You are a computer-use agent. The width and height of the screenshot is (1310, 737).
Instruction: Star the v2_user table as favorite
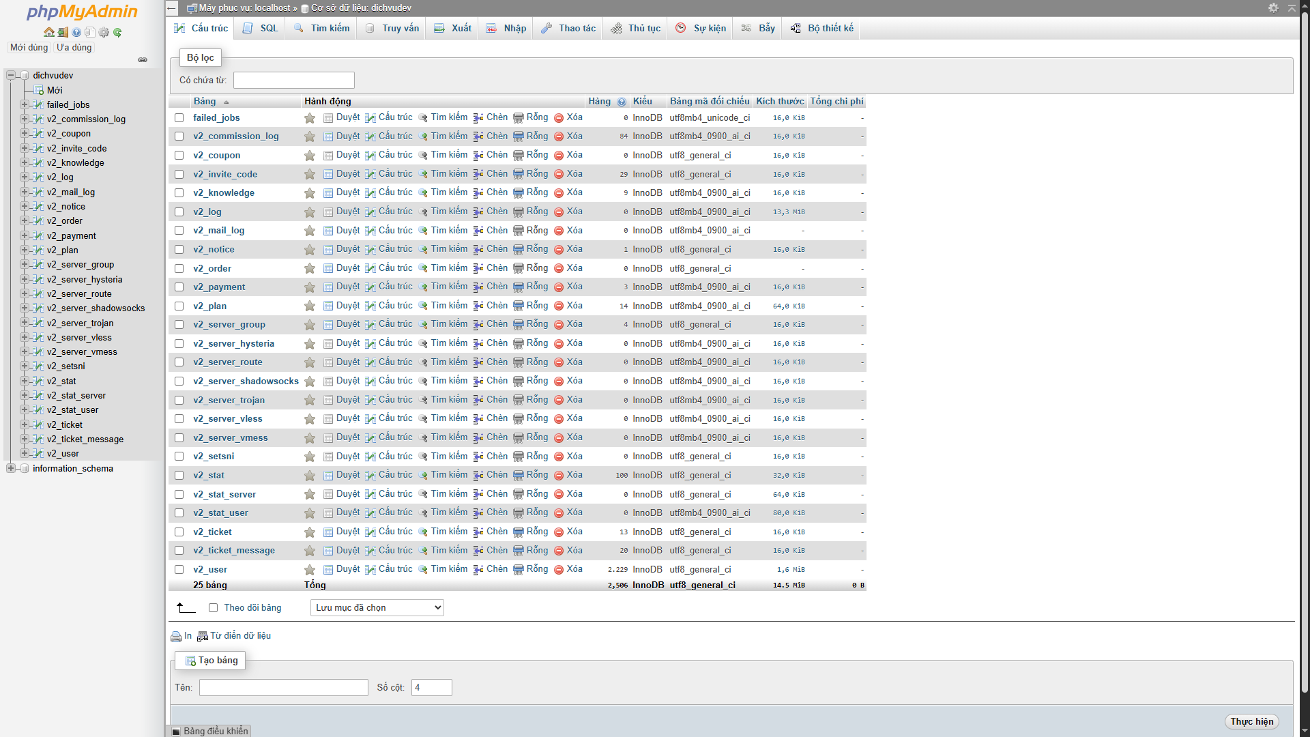pyautogui.click(x=310, y=570)
